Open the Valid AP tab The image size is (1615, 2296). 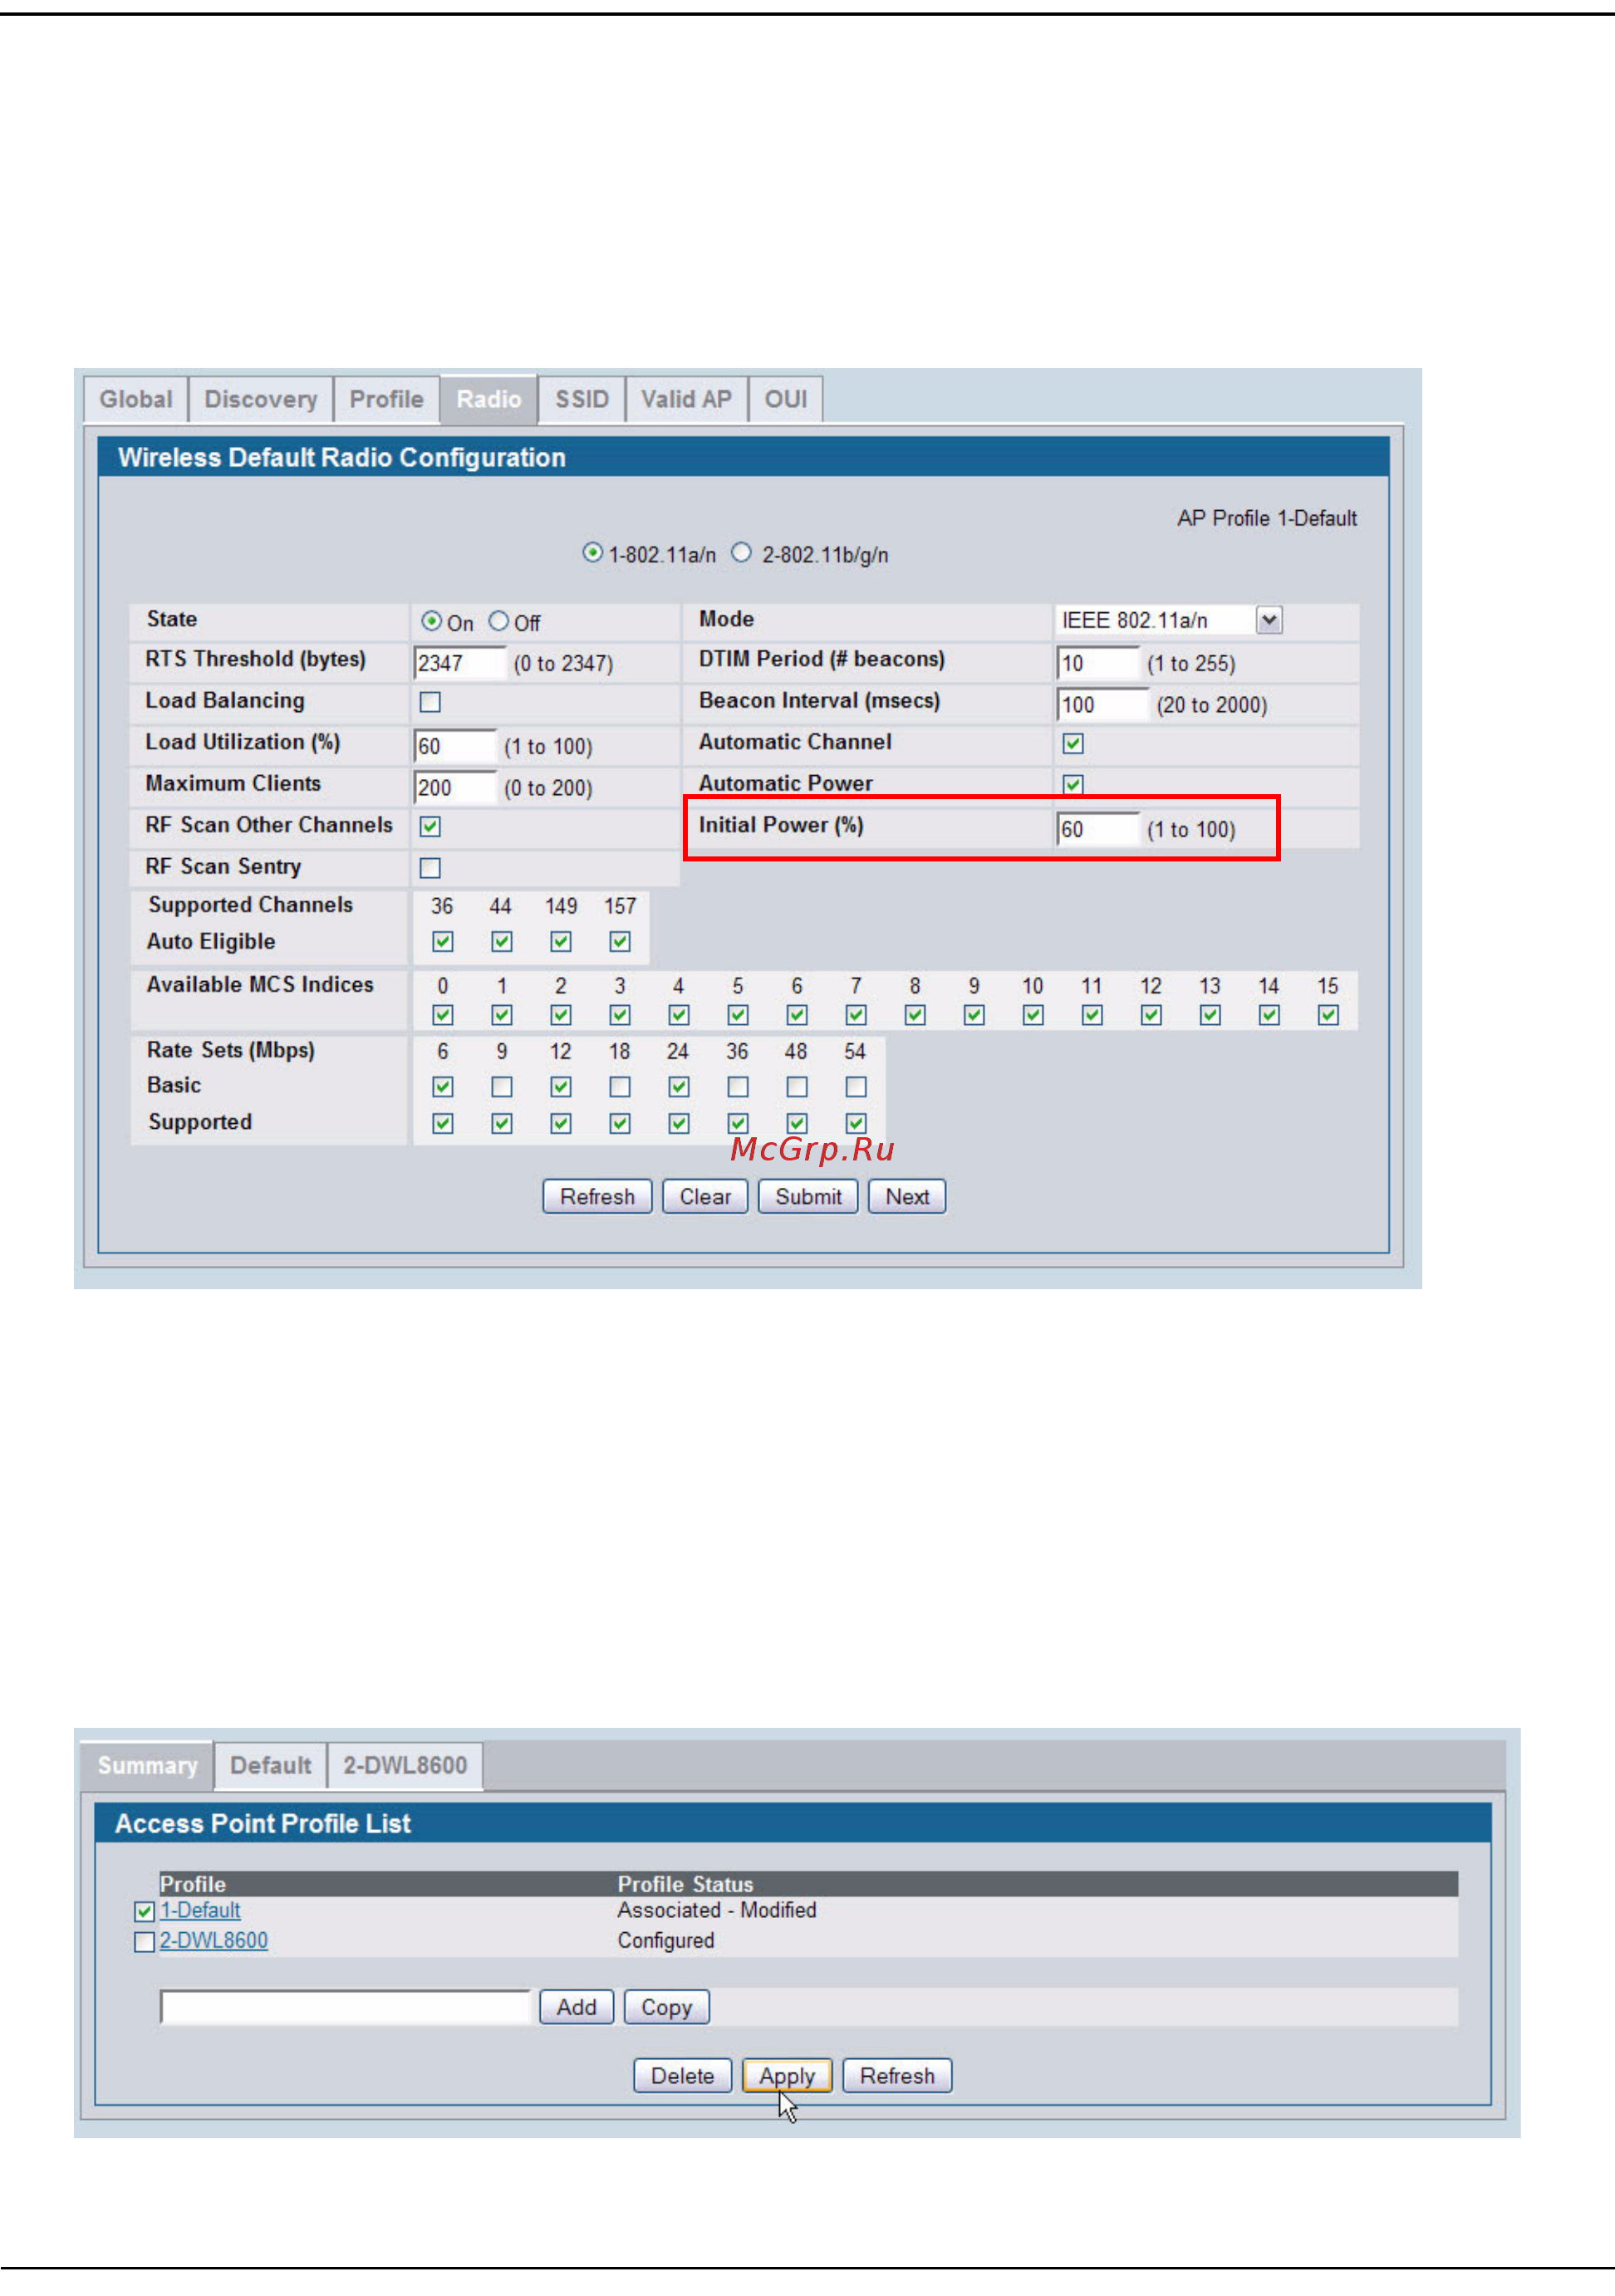point(686,399)
